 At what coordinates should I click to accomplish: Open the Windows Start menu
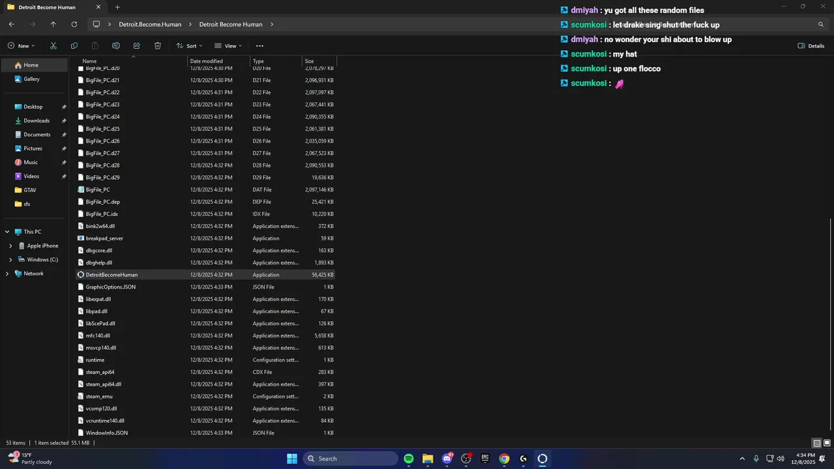[292, 459]
